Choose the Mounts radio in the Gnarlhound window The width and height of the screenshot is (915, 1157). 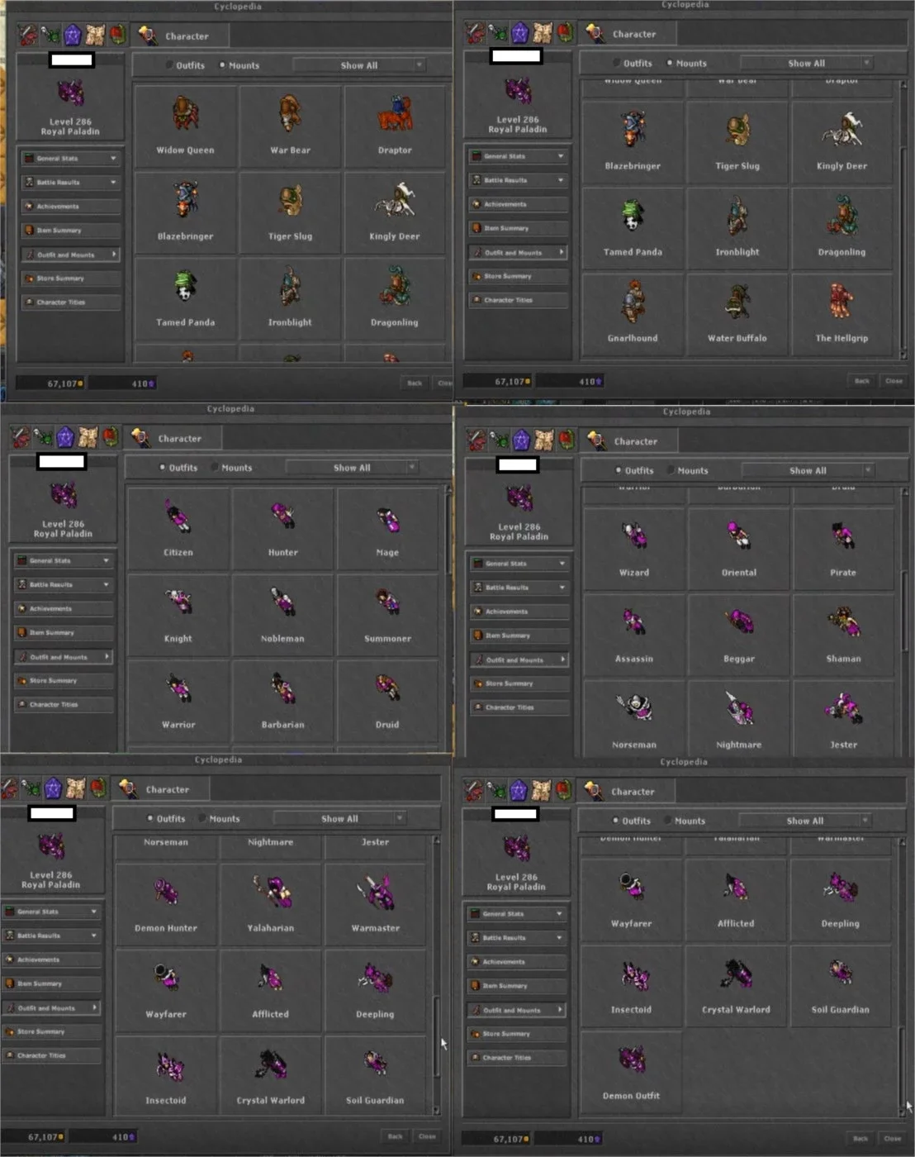pyautogui.click(x=686, y=63)
